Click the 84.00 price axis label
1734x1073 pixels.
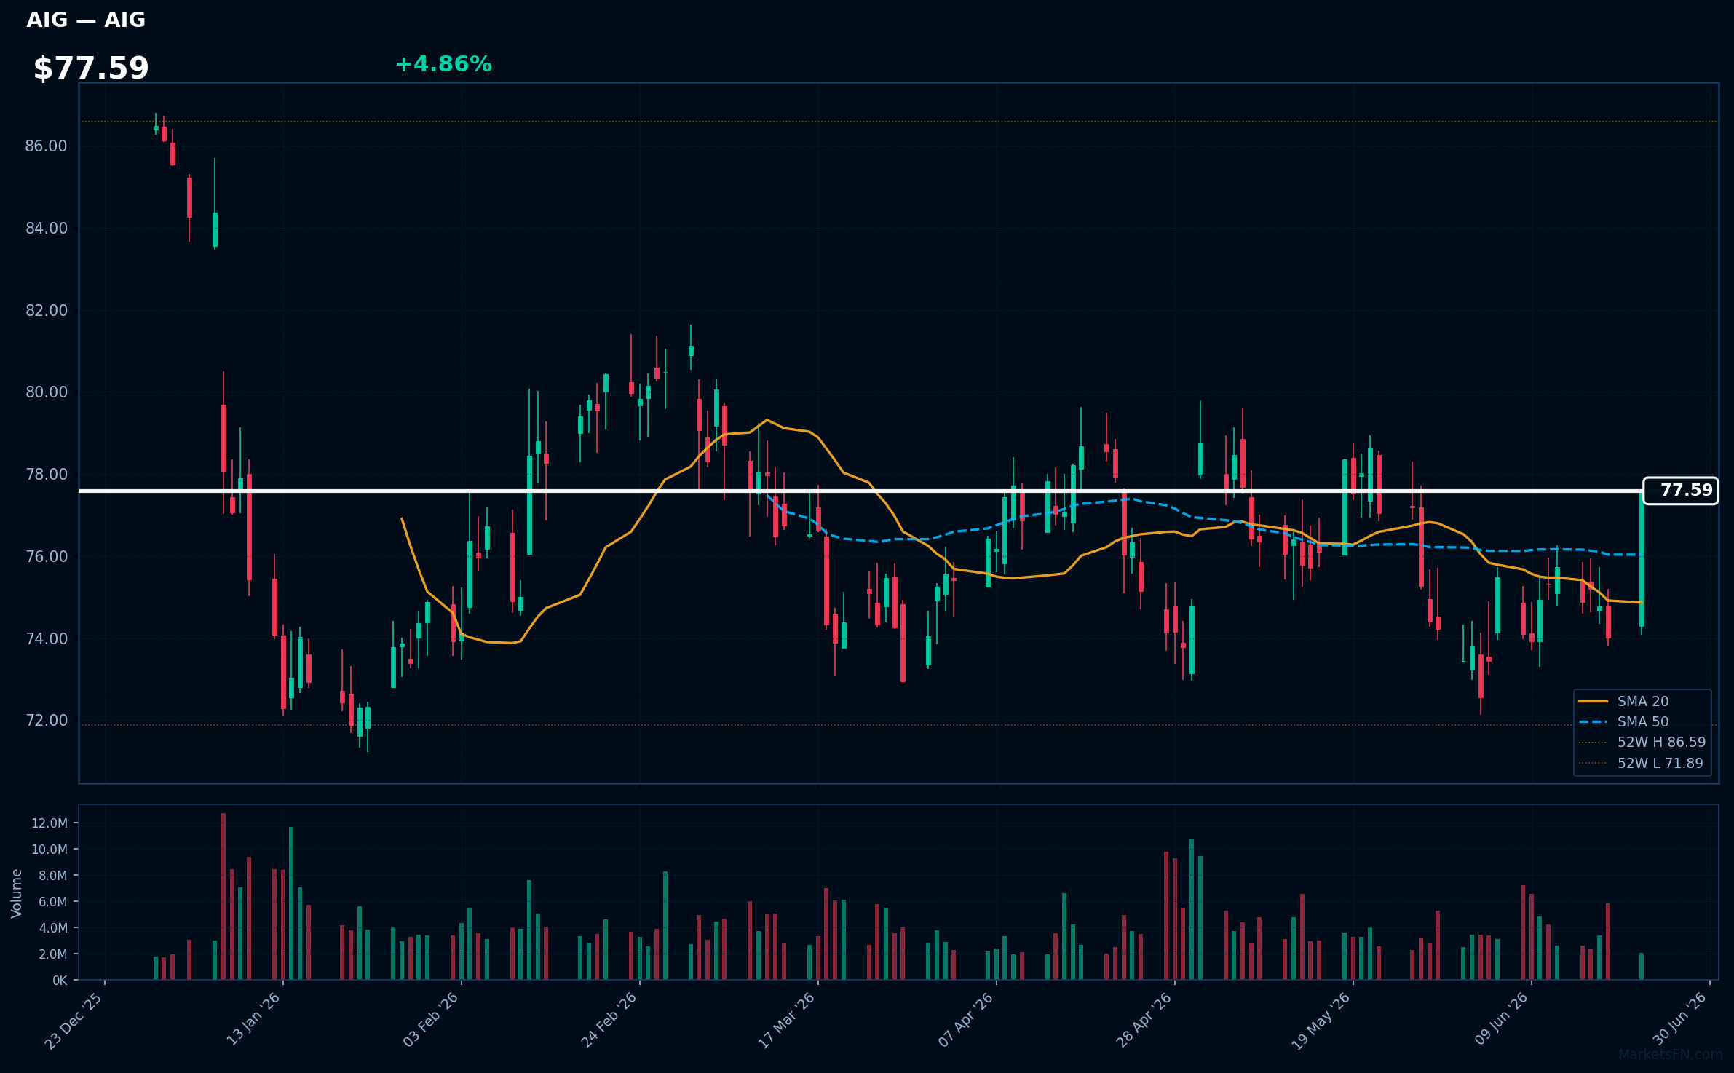[x=46, y=229]
